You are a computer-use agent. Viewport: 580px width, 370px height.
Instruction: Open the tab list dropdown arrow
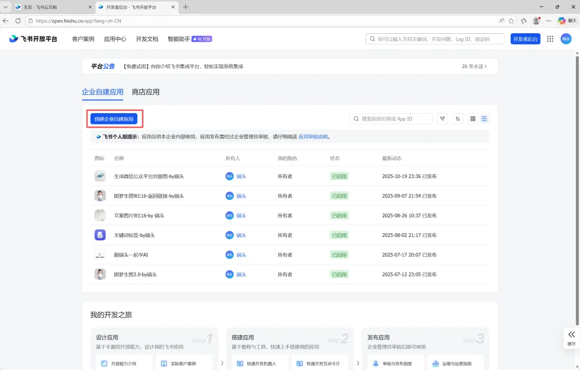pos(5,7)
